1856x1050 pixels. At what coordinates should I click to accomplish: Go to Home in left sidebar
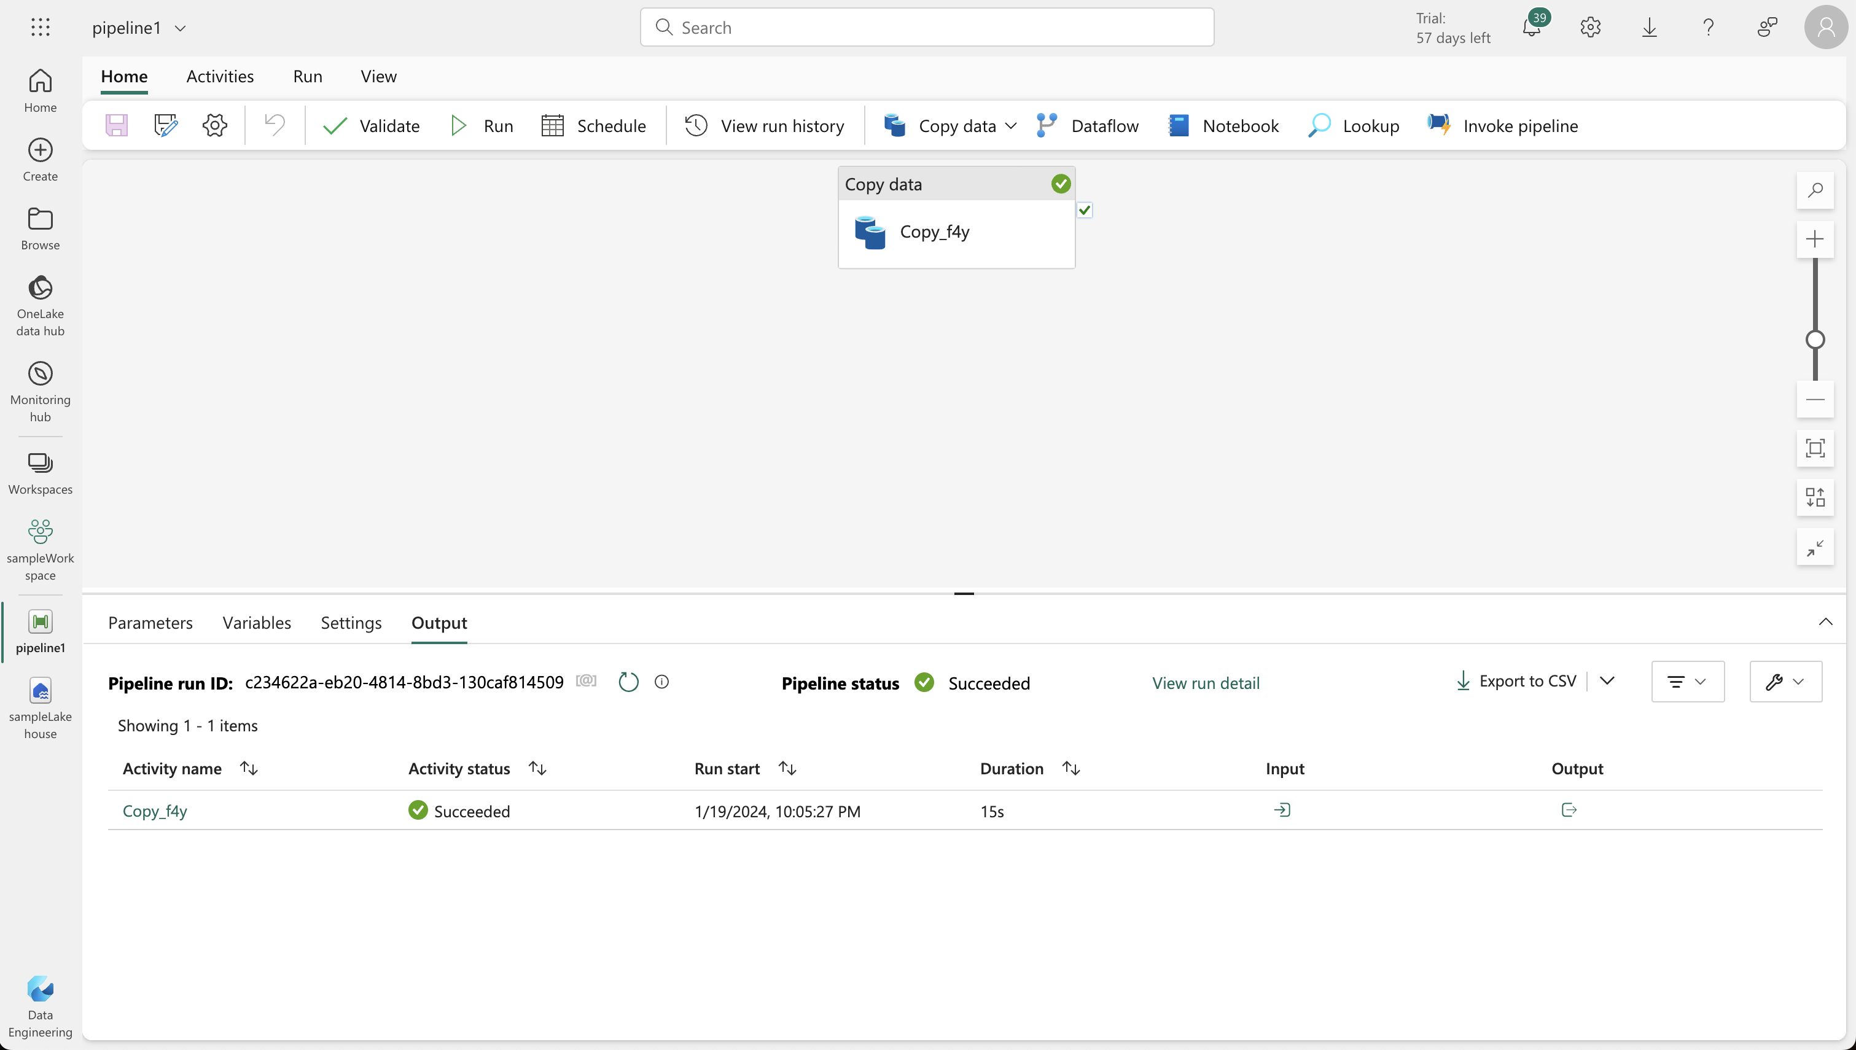pos(41,91)
